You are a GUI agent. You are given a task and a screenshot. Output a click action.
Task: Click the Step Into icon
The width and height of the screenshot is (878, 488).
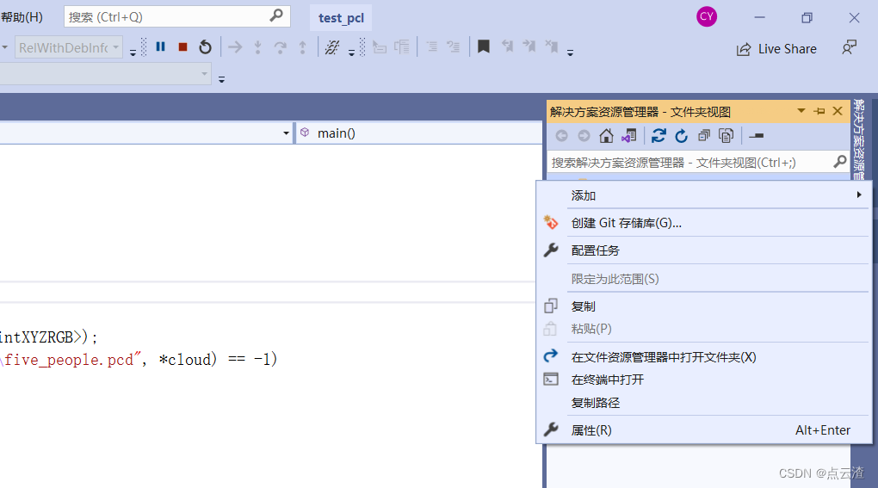point(257,47)
